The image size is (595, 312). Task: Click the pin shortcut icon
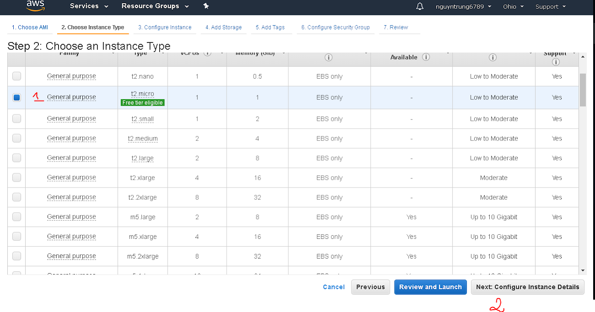pos(206,6)
